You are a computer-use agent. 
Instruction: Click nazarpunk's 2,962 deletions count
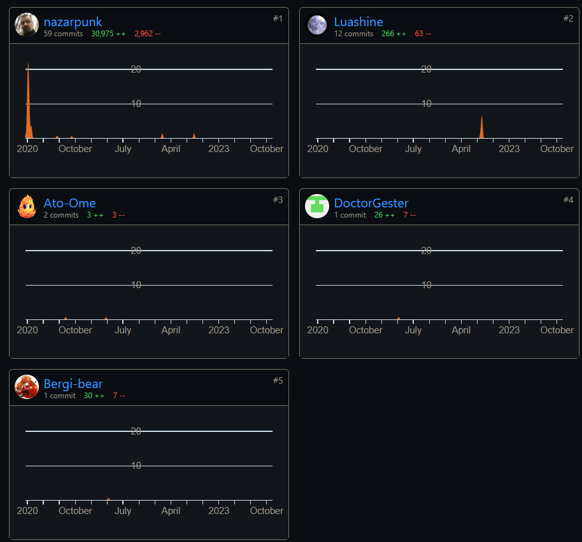coord(148,34)
